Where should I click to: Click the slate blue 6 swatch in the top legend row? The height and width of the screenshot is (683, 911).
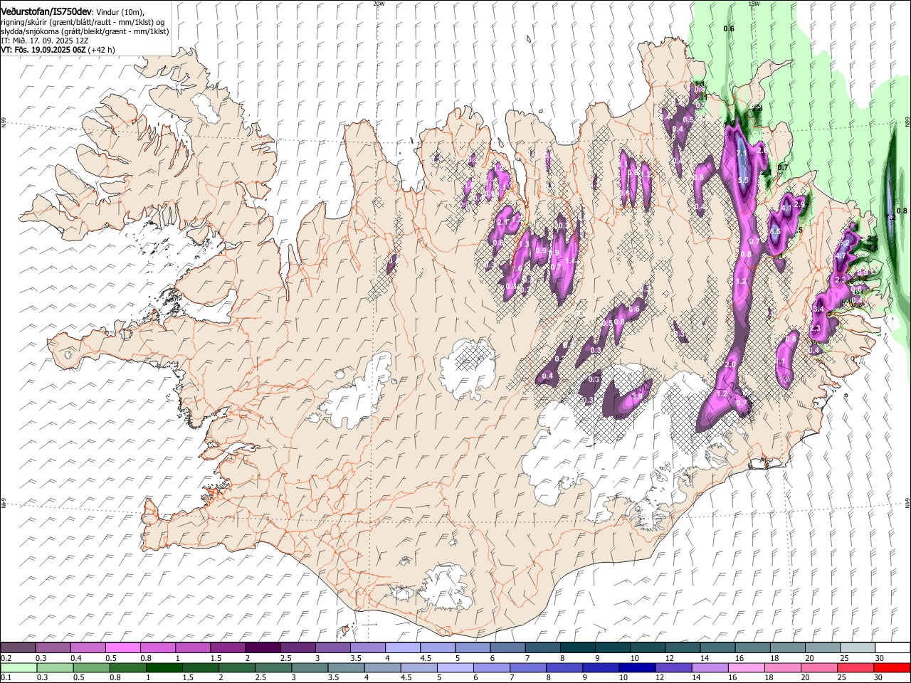(x=508, y=648)
